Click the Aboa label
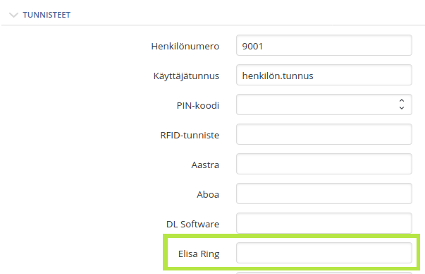 208,194
